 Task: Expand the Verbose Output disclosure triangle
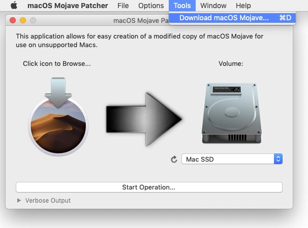(x=19, y=200)
